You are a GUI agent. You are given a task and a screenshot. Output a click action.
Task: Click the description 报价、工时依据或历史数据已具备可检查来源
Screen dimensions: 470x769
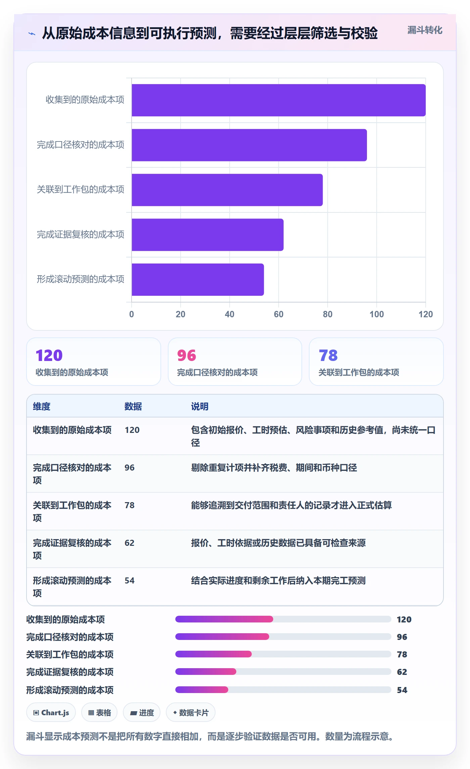[x=278, y=543]
